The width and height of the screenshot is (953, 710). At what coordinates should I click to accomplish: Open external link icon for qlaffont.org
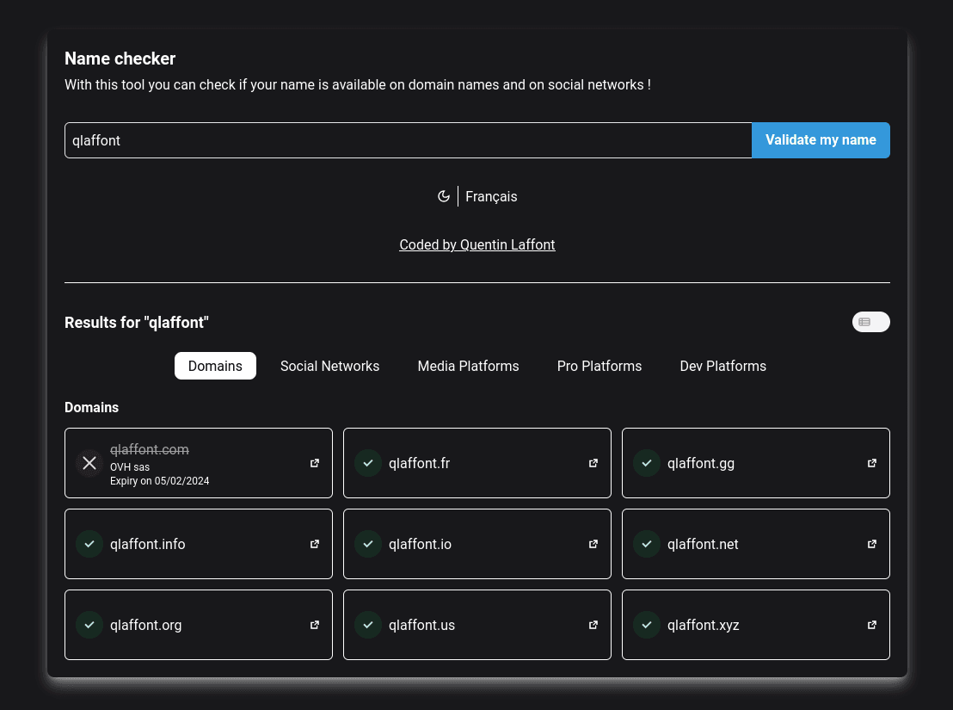tap(315, 625)
